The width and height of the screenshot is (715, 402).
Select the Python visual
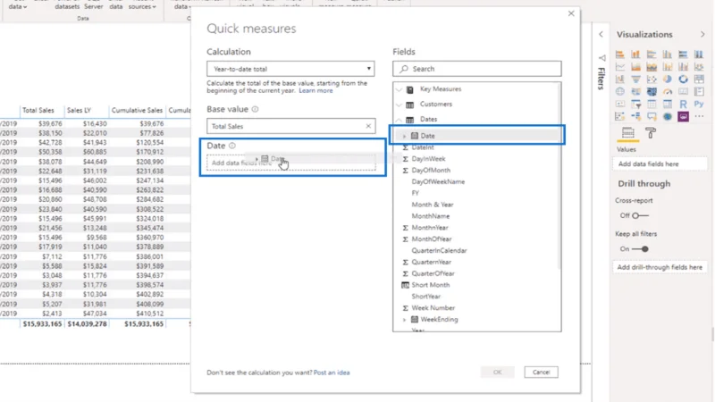click(699, 104)
